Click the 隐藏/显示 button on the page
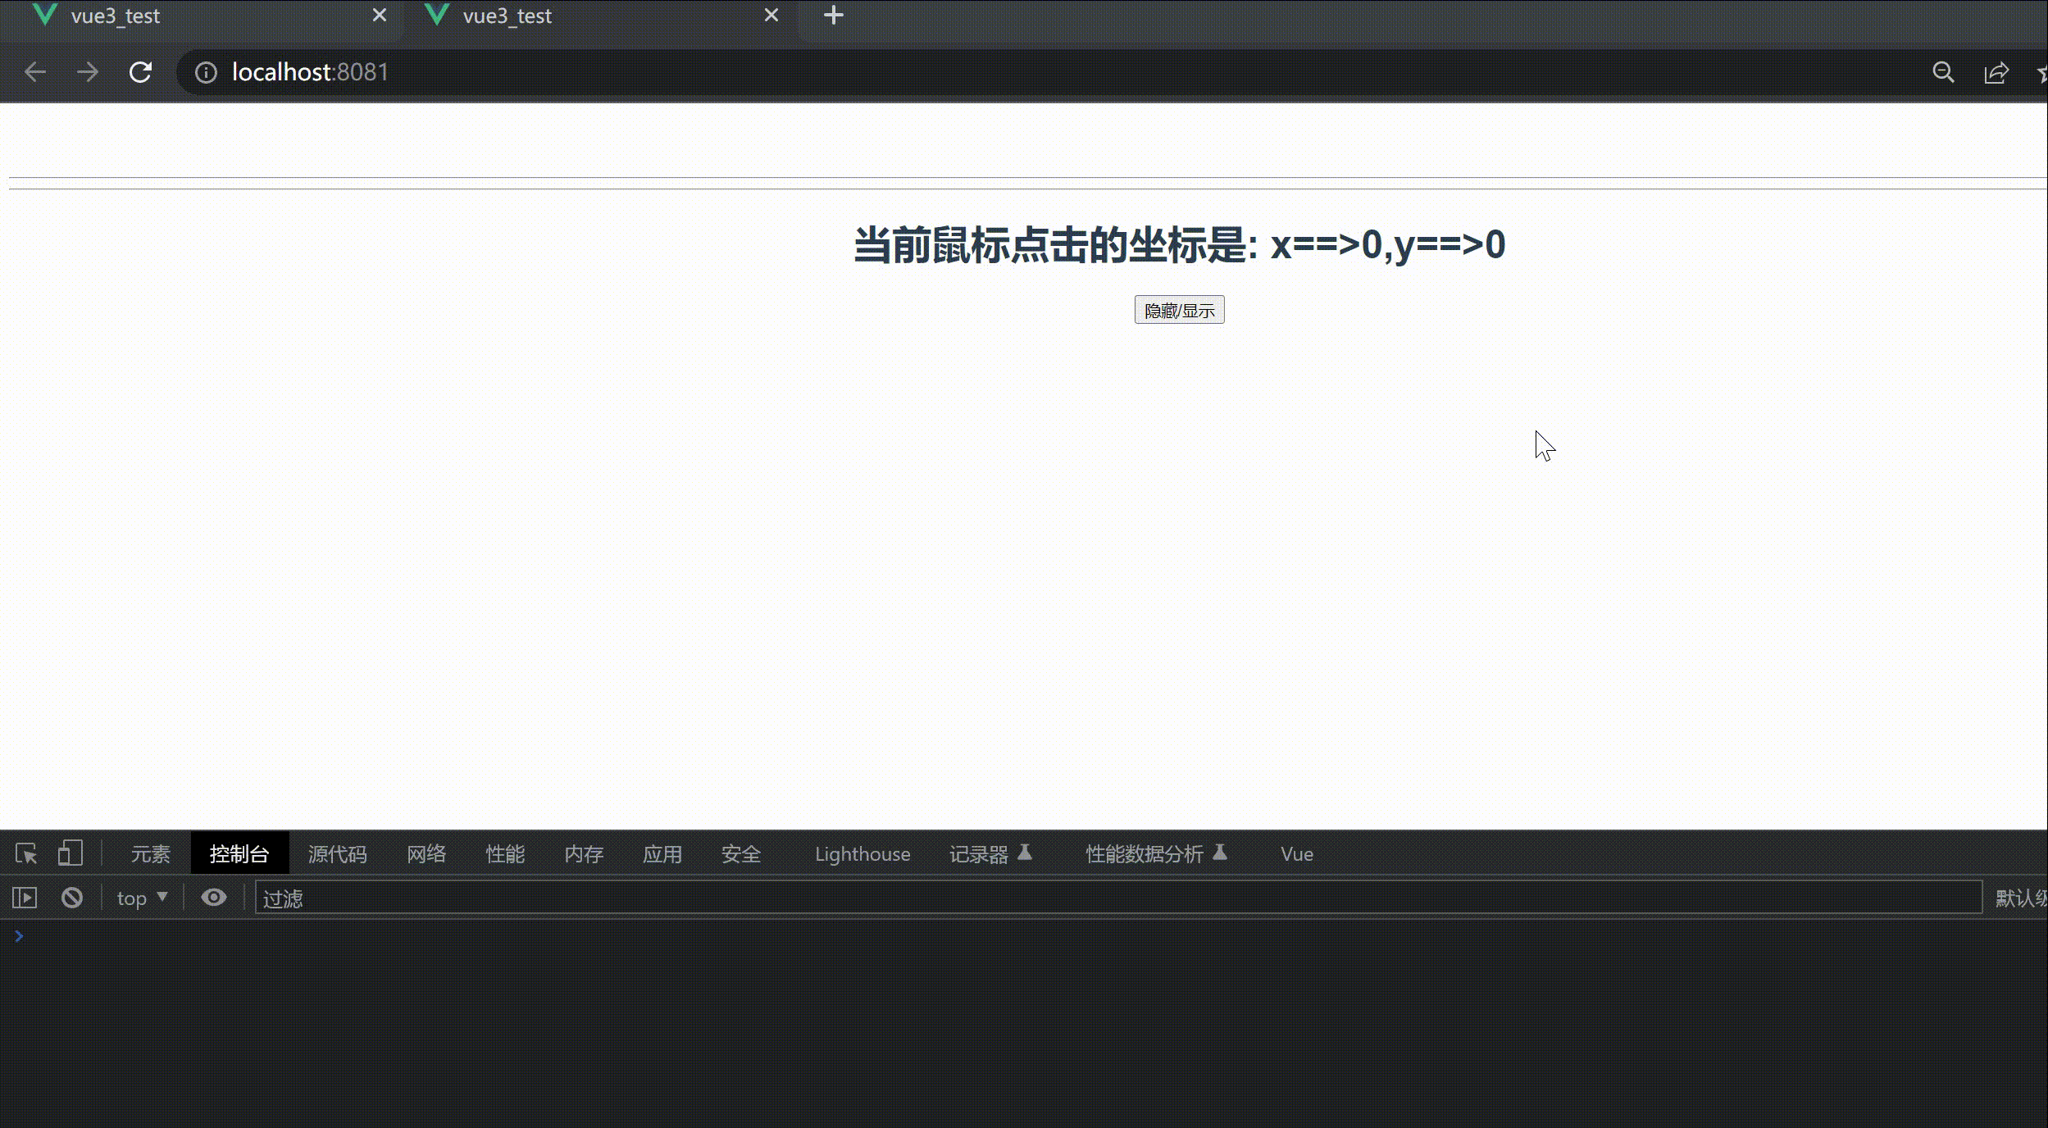Screen dimensions: 2048x1128 [1178, 309]
